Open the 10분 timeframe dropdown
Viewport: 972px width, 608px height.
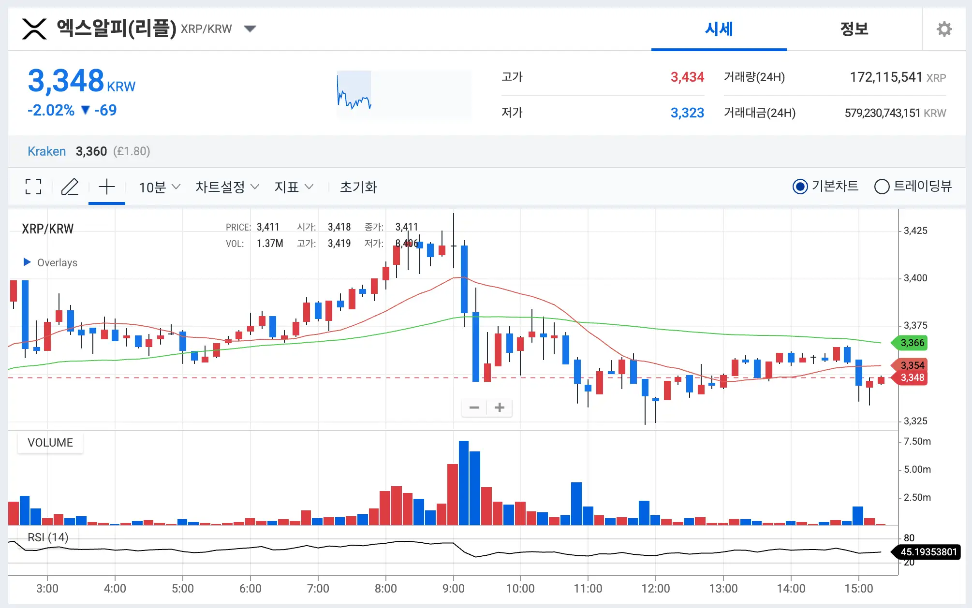pos(158,187)
